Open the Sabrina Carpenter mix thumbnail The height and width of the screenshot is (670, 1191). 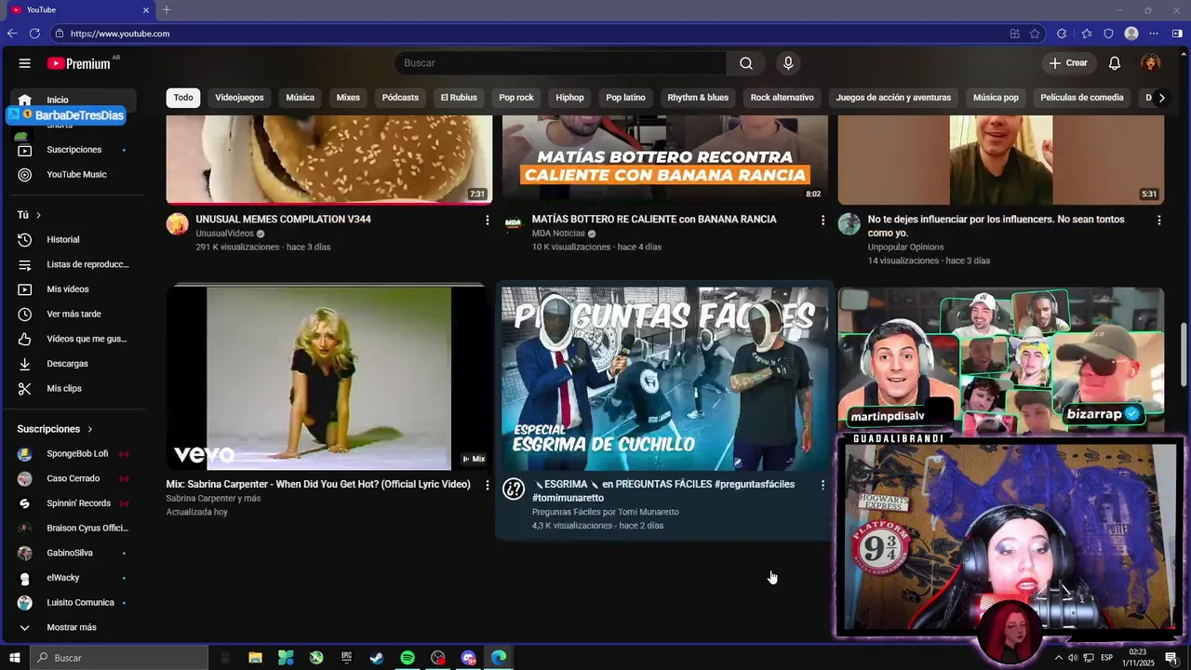click(x=328, y=378)
